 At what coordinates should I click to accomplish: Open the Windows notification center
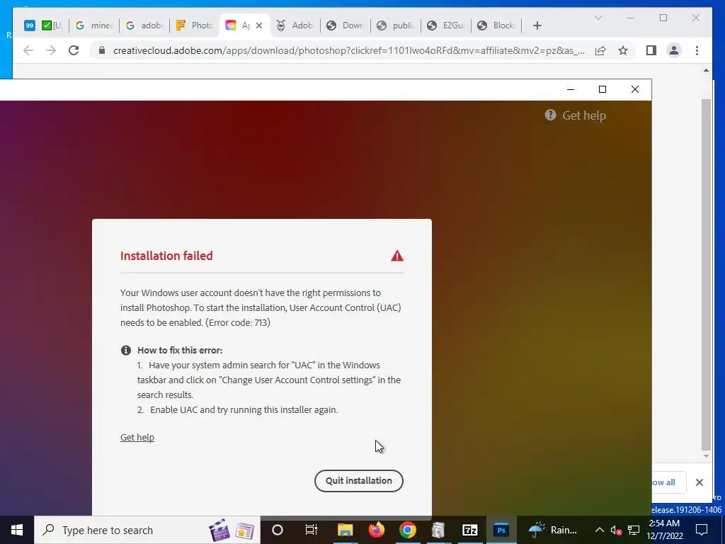point(702,530)
